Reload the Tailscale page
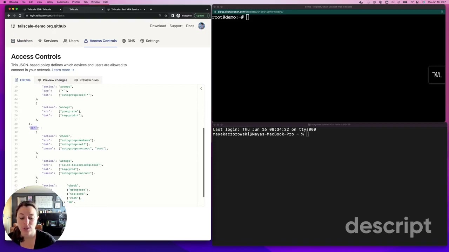 click(20, 15)
